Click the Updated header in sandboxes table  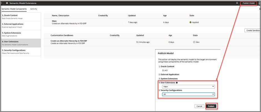(140, 35)
